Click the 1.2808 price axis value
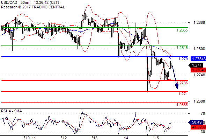 199,49
